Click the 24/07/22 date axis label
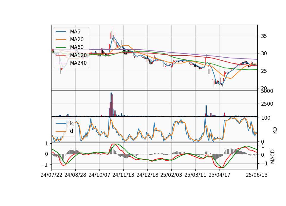 (x=52, y=175)
